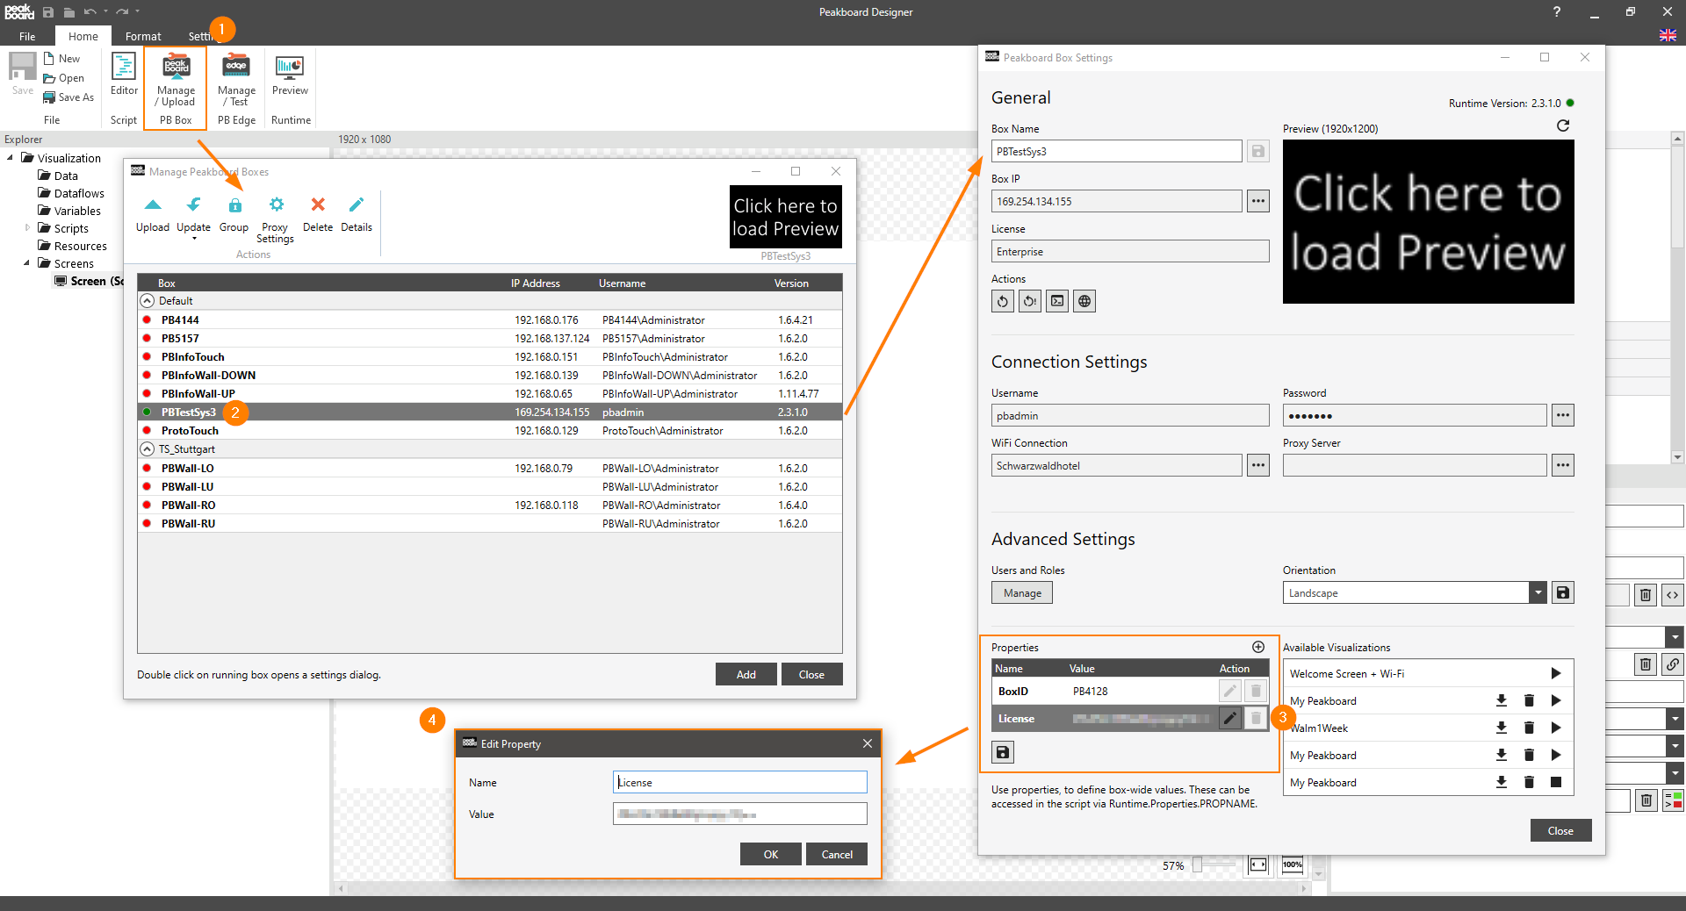Open the Orientation Landscape dropdown
The width and height of the screenshot is (1686, 911).
(1538, 592)
